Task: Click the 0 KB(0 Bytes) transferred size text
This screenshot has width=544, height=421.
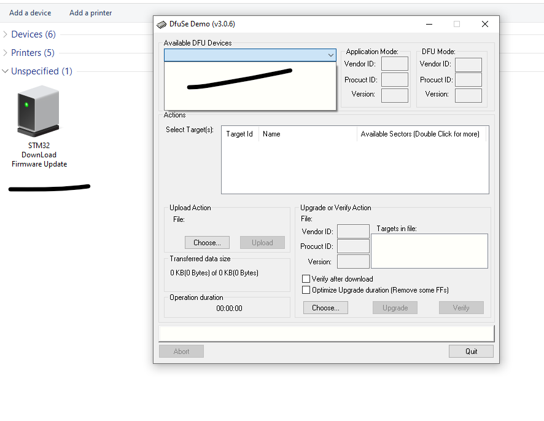Action: point(214,273)
